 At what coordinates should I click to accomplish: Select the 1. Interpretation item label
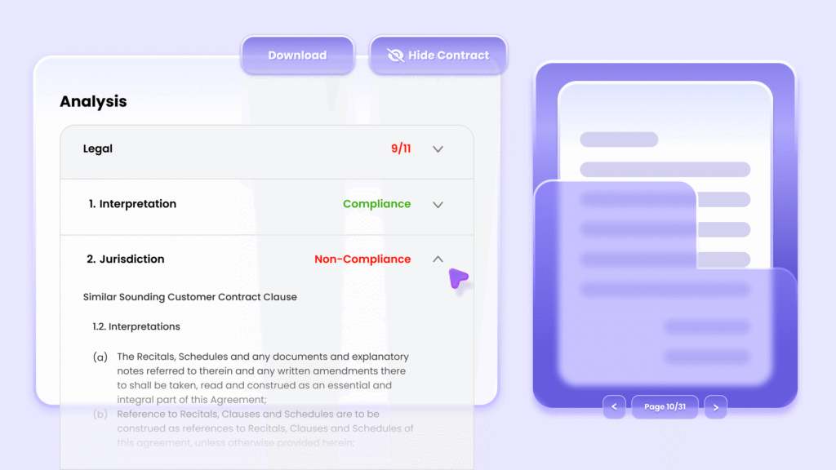pos(132,204)
